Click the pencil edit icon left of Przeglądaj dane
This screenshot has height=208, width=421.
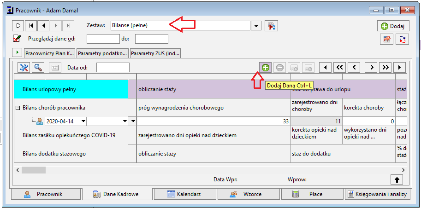tap(17, 39)
